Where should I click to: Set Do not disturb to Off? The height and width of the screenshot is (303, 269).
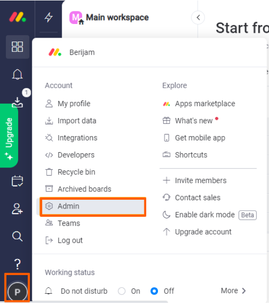154,291
